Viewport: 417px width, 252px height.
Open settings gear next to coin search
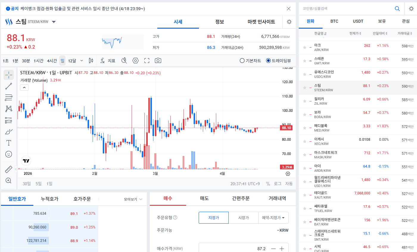pyautogui.click(x=411, y=9)
